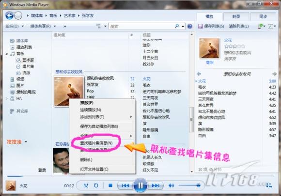
Task: Toggle shuffle mode
Action: point(86,186)
